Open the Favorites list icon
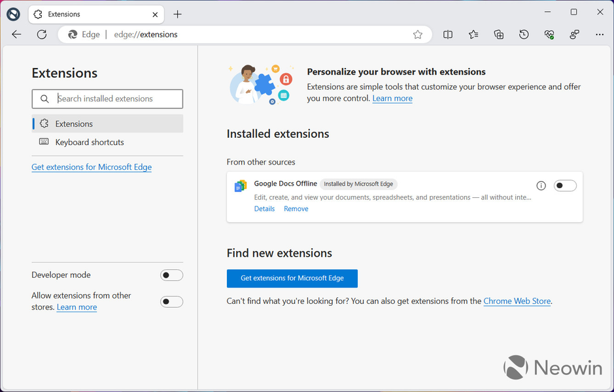This screenshot has height=392, width=614. [x=473, y=35]
